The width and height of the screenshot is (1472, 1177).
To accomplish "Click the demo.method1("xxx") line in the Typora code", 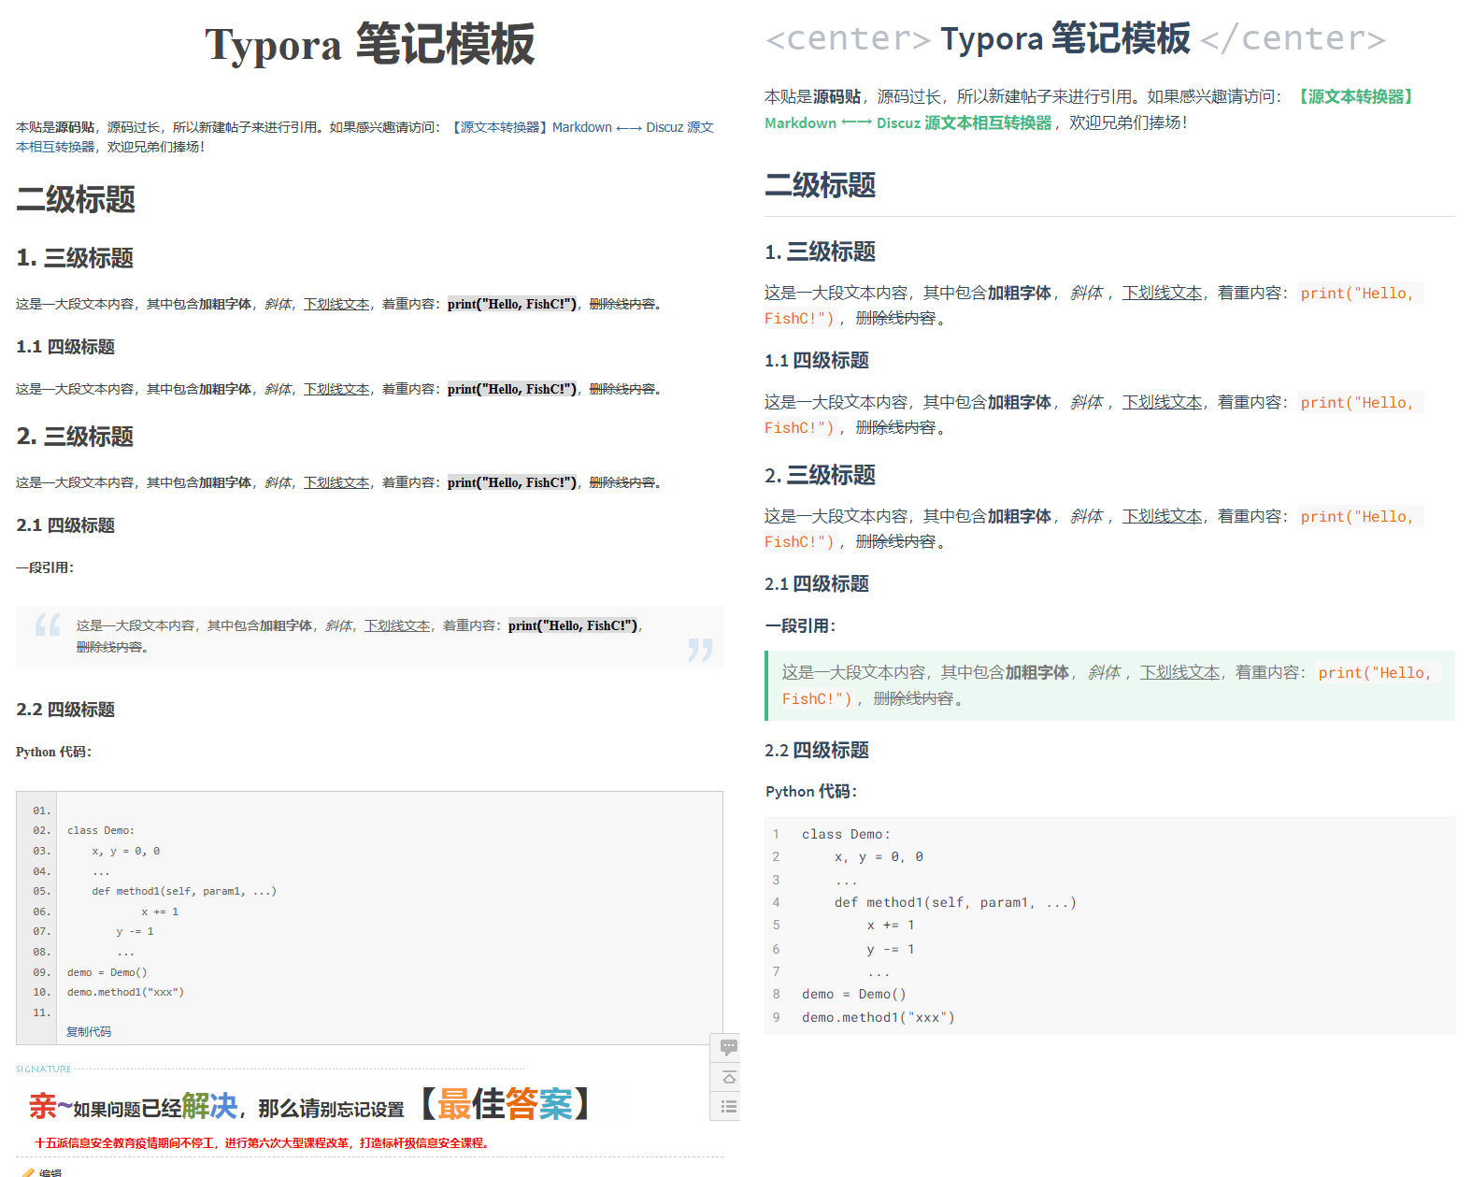I will (x=878, y=1017).
